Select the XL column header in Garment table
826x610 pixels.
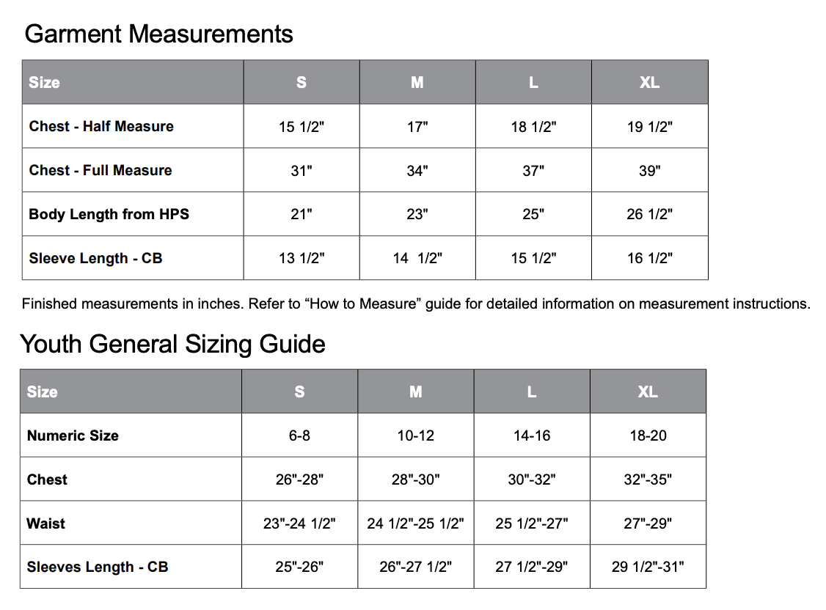click(x=649, y=82)
